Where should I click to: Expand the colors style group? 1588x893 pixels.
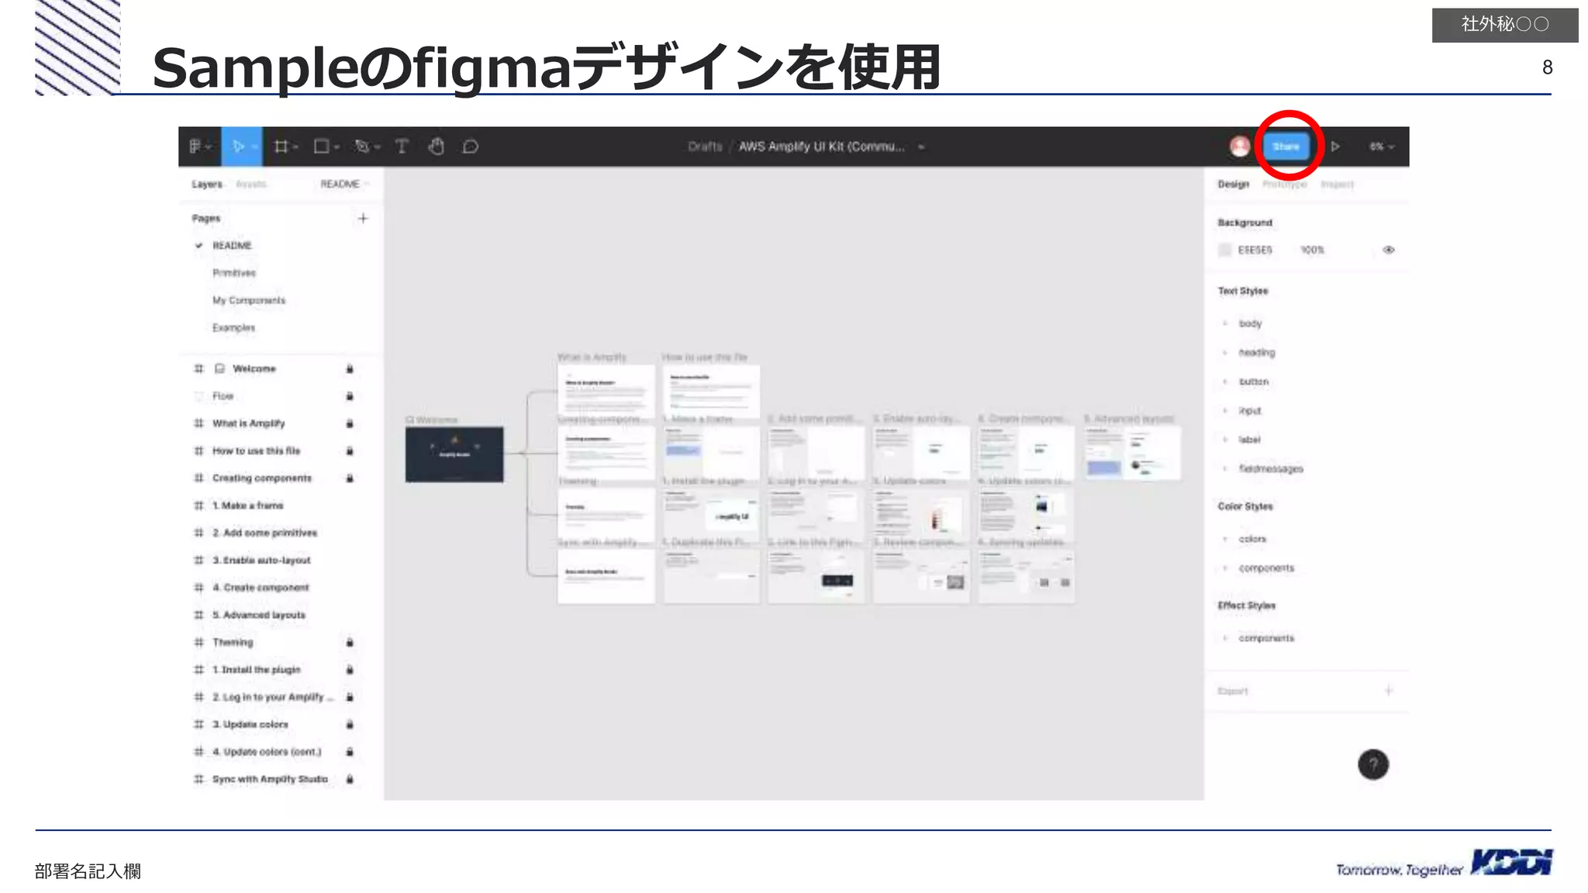click(1225, 540)
